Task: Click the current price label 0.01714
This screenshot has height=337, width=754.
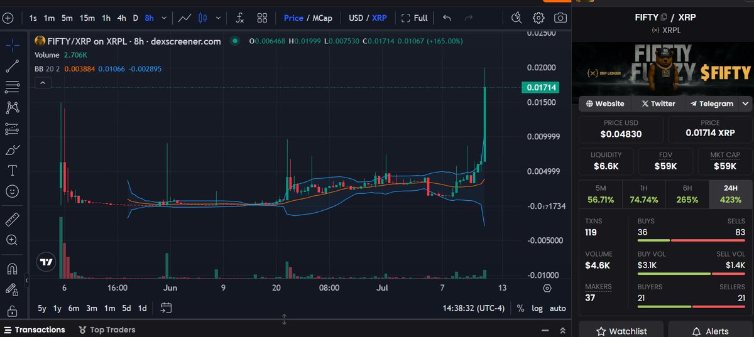Action: click(x=540, y=87)
